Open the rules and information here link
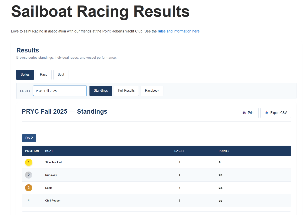 tap(178, 31)
